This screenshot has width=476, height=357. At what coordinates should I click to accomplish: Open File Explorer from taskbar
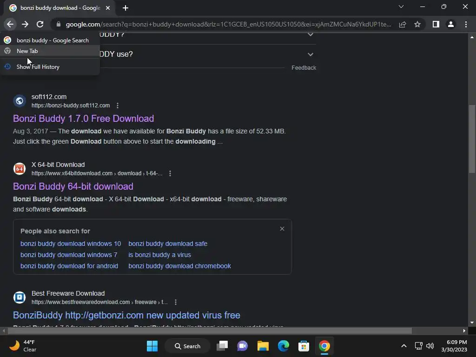263,346
